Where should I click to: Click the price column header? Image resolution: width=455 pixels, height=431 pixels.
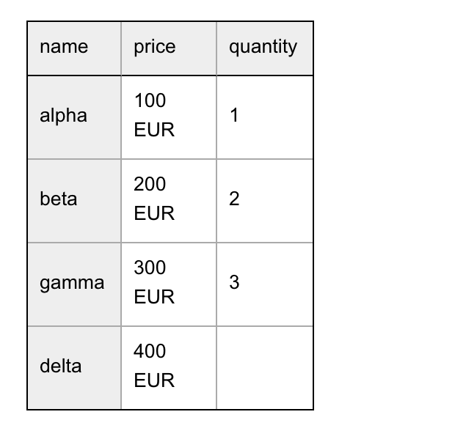[x=169, y=48]
